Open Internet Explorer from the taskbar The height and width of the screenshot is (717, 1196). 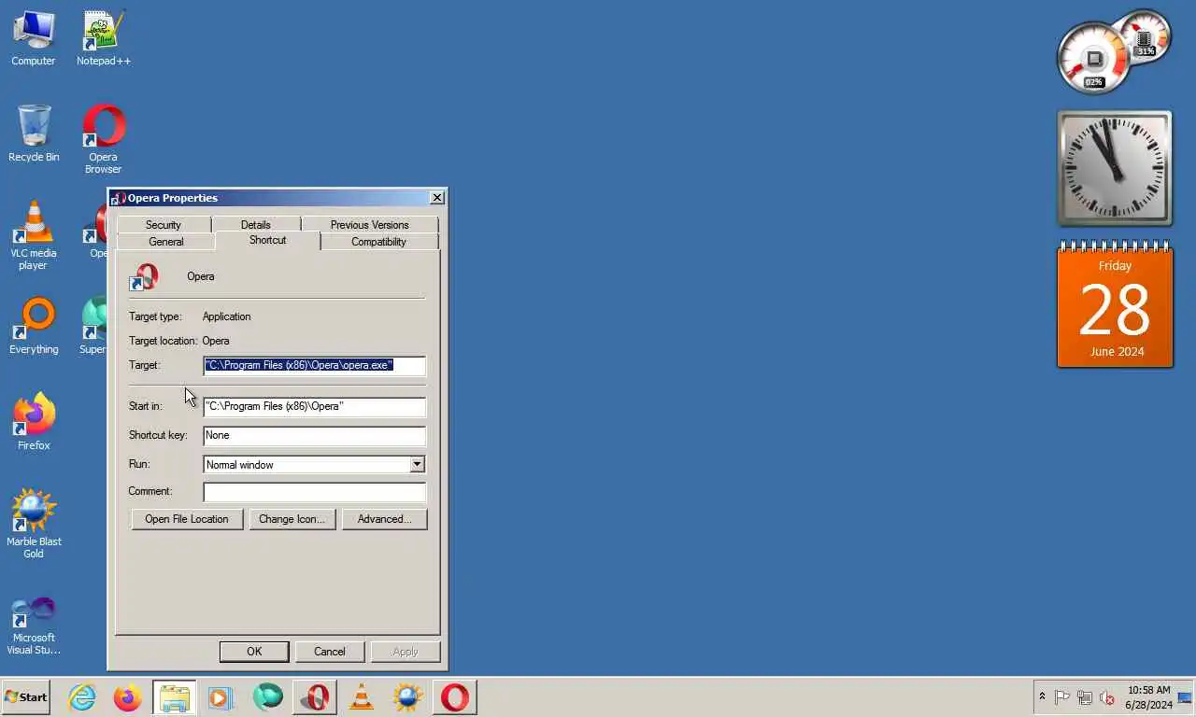[82, 697]
